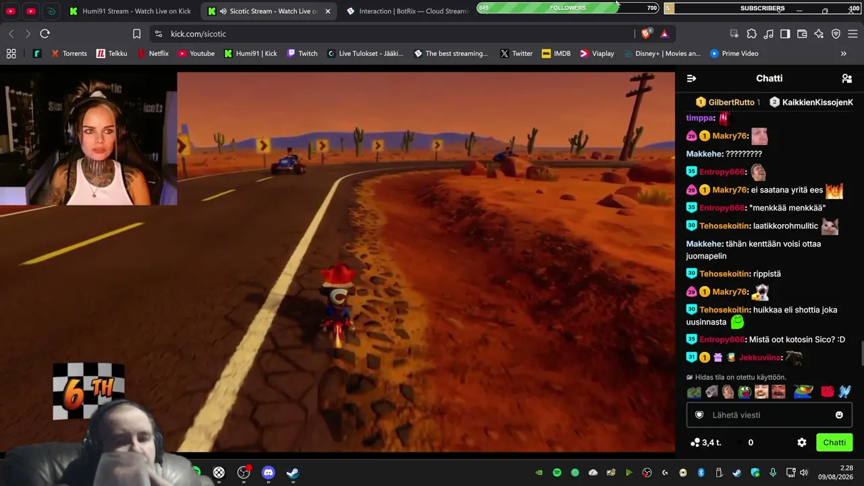This screenshot has height=486, width=864.
Task: Toggle the browser sidebar panel
Action: (x=785, y=34)
